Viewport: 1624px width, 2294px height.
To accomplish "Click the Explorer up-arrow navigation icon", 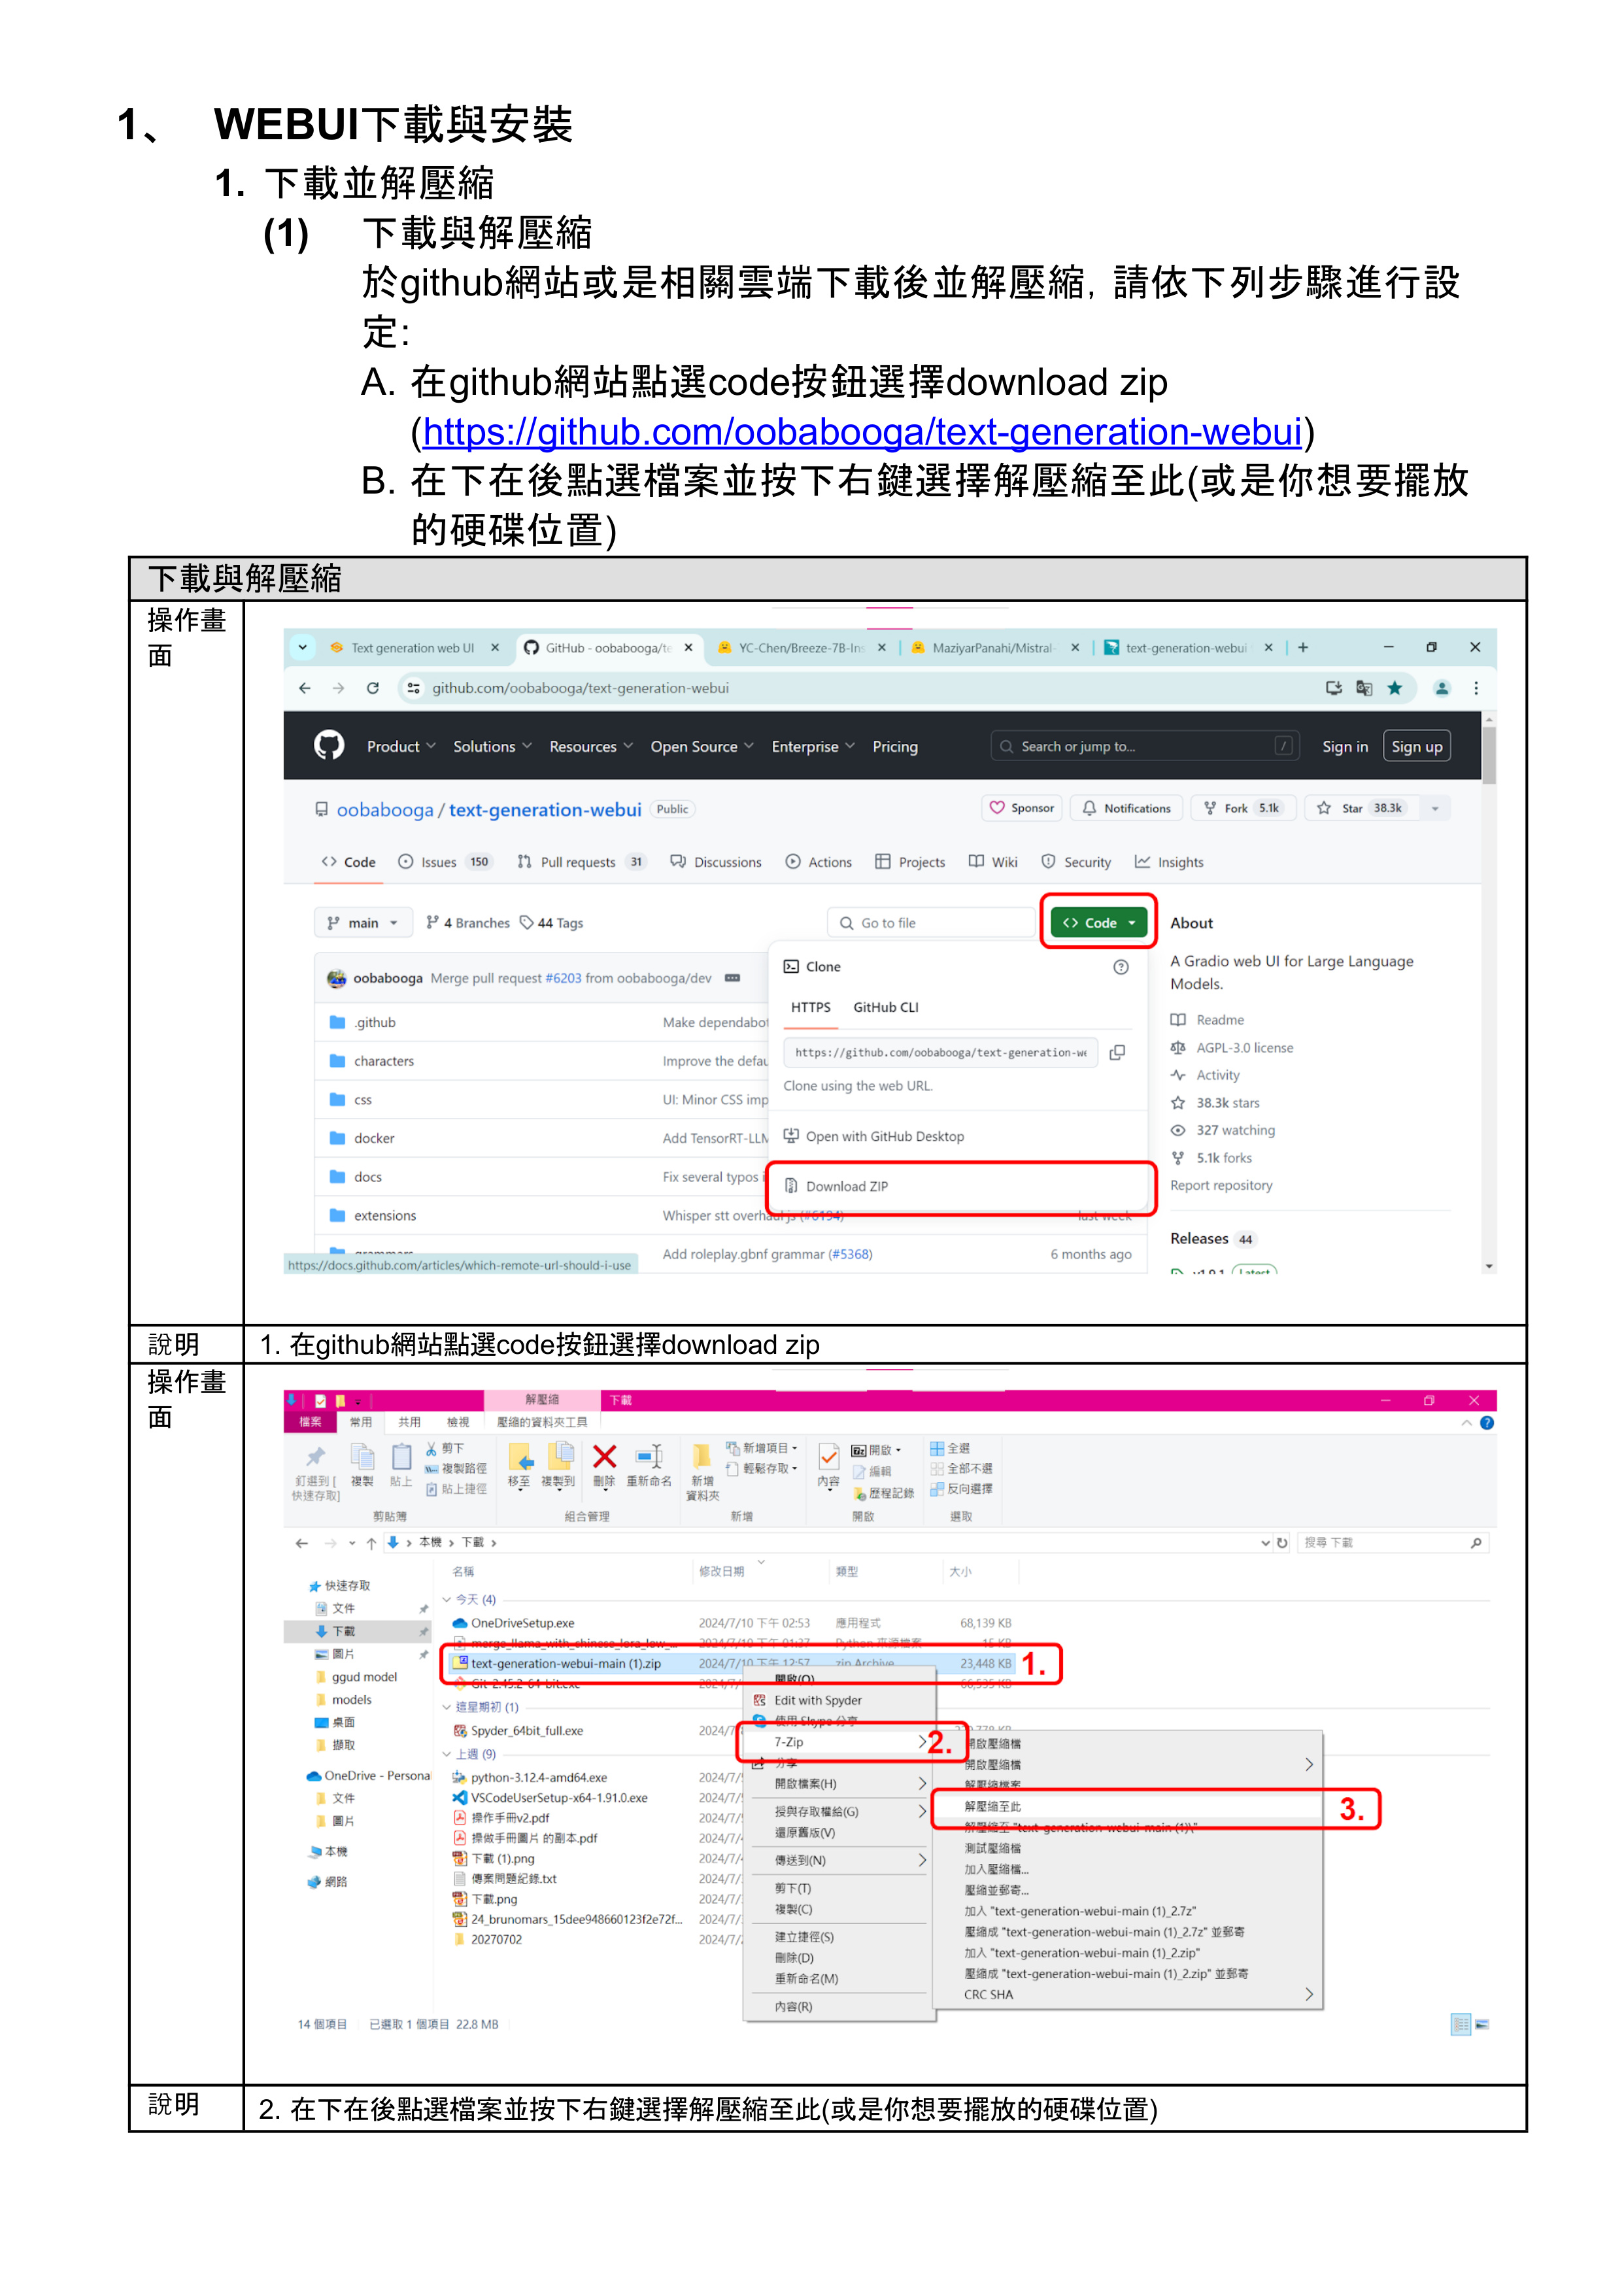I will coord(371,1543).
